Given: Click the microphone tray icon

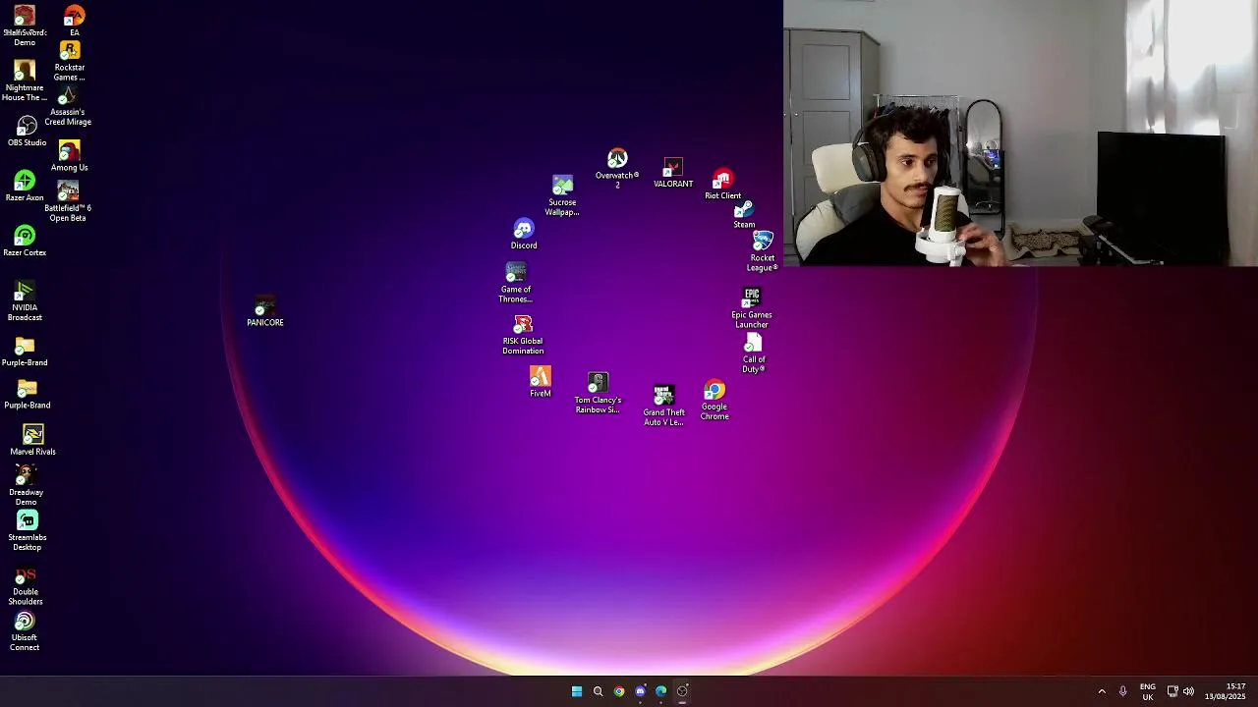Looking at the screenshot, I should click(x=1122, y=691).
